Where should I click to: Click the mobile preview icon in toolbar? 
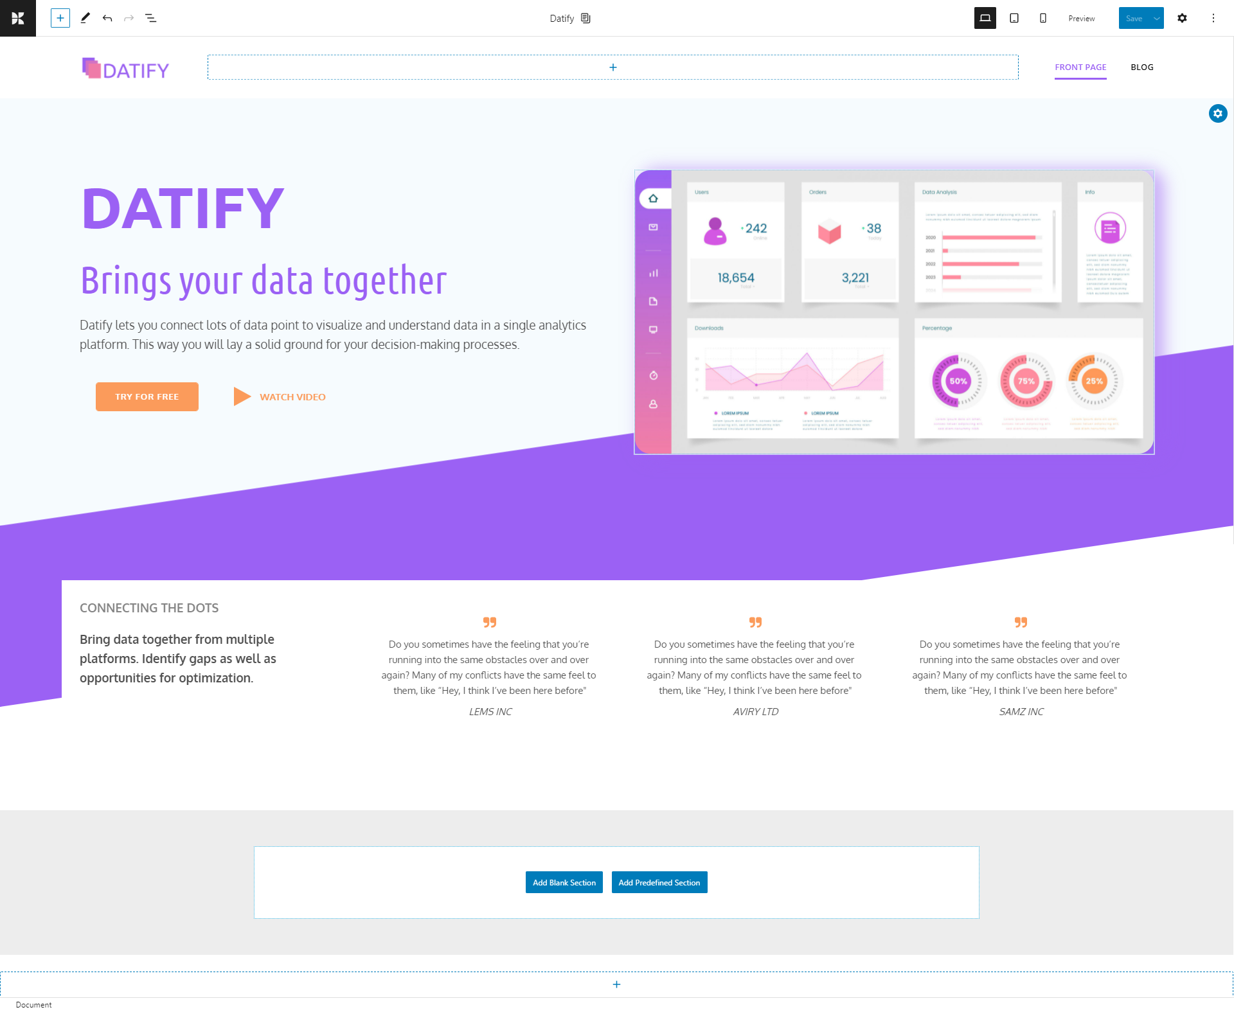coord(1043,19)
